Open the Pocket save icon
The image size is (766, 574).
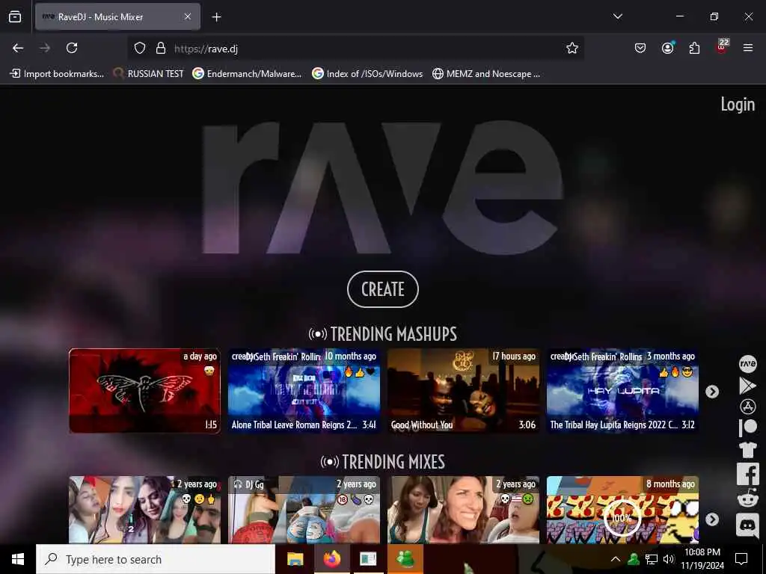tap(640, 48)
